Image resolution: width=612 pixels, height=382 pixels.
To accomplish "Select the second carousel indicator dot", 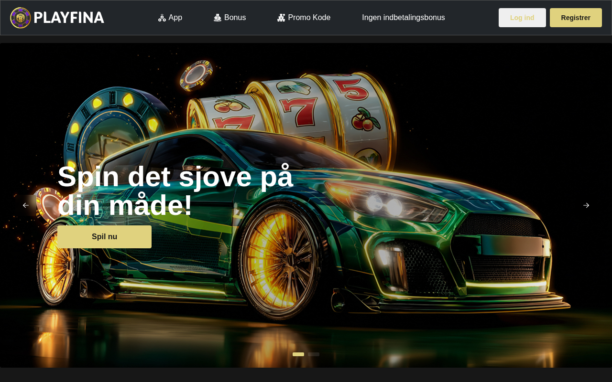I will click(314, 354).
